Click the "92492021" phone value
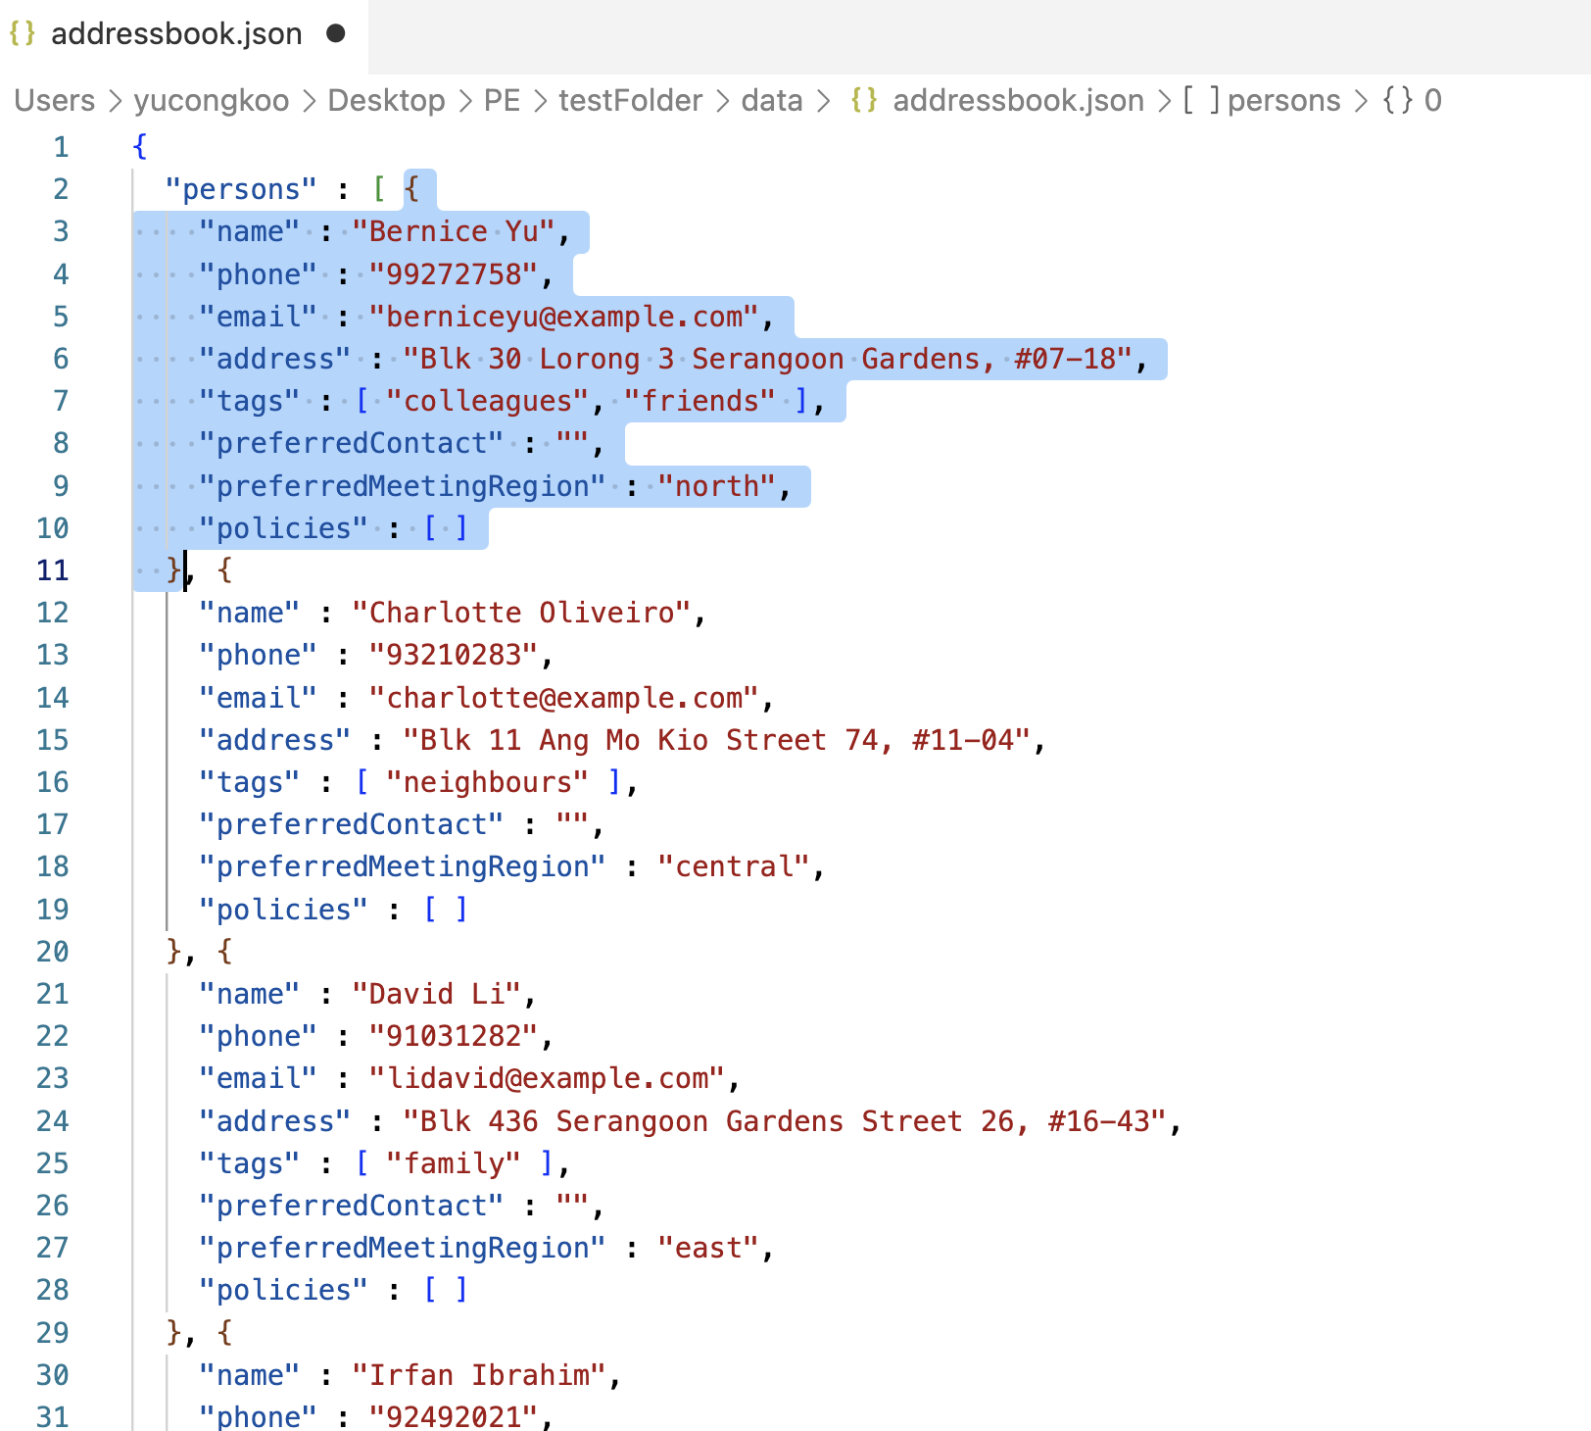 coord(455,1417)
